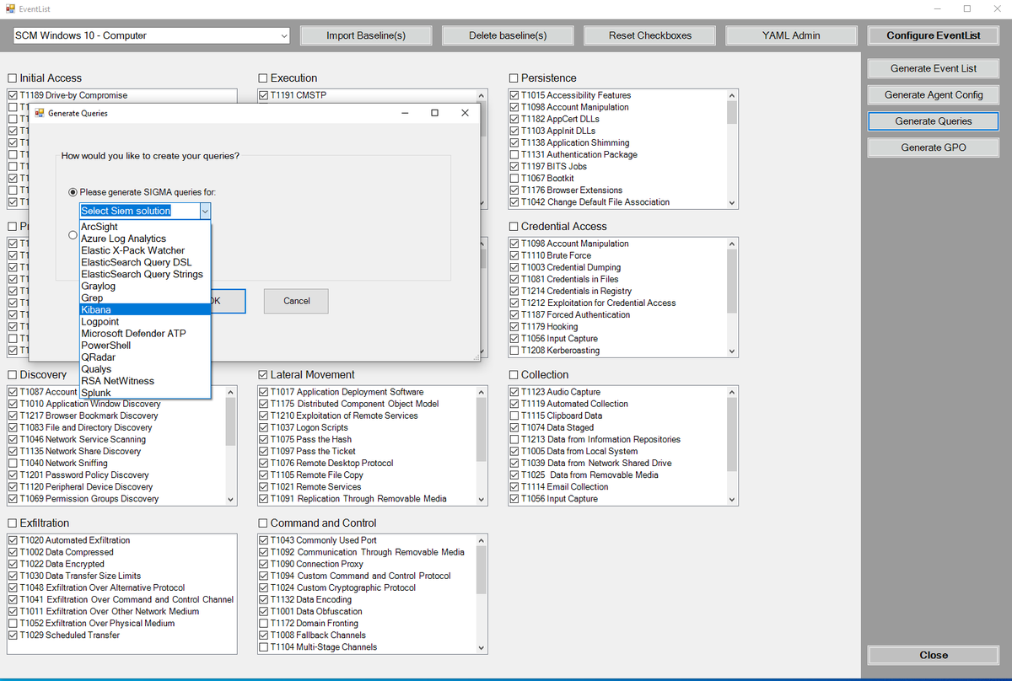The image size is (1012, 681).
Task: Open YAML Admin
Action: [x=791, y=35]
